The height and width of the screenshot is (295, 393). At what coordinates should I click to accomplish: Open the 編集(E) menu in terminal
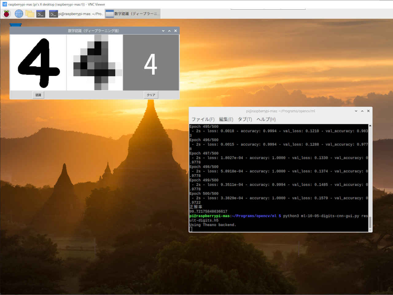(226, 119)
